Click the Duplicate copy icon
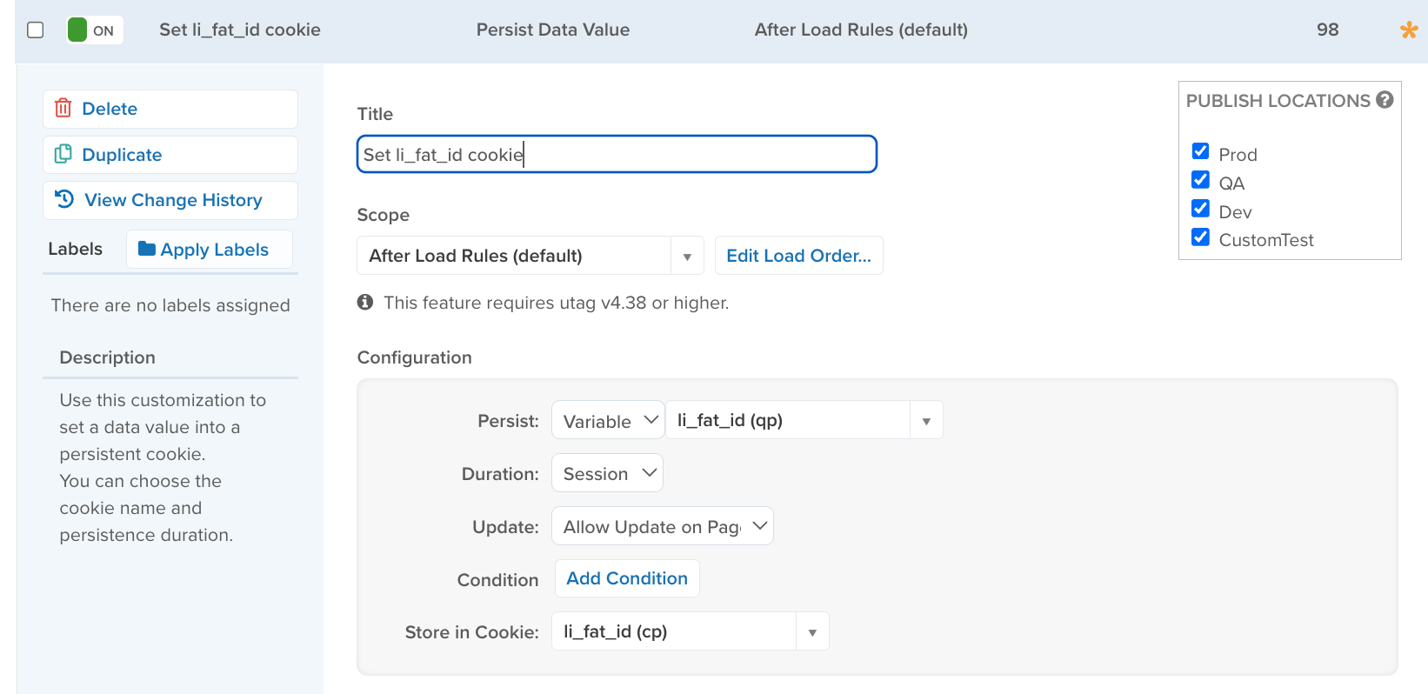 [x=63, y=155]
